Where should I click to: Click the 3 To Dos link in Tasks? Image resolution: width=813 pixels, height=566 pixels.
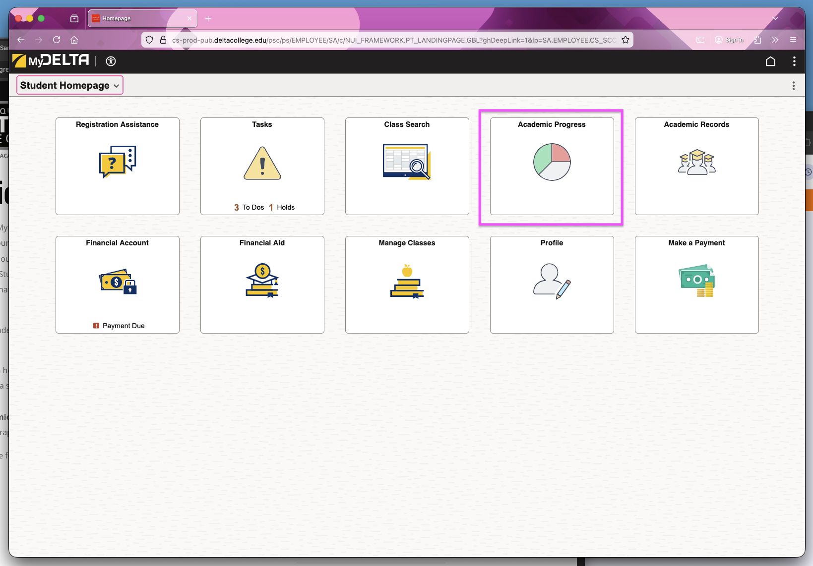[249, 207]
